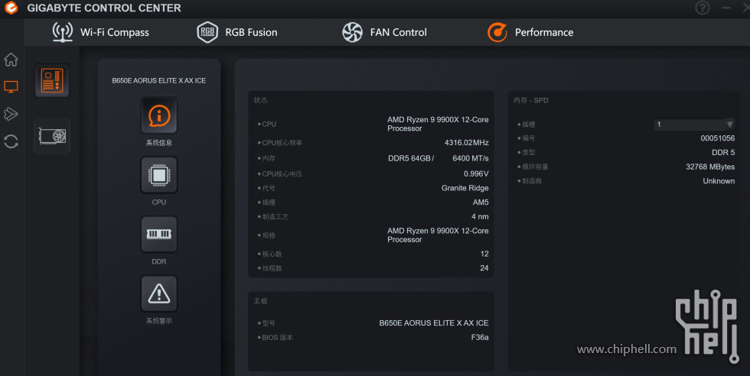Click thread count value 24

coord(484,268)
